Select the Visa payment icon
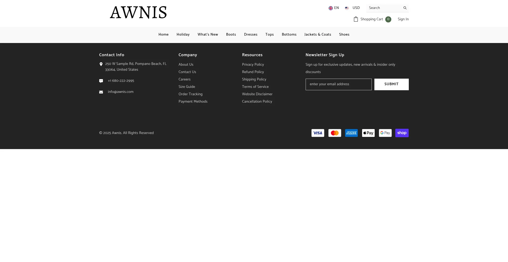The width and height of the screenshot is (508, 262). tap(317, 133)
